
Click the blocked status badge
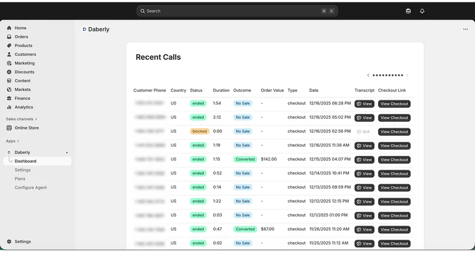click(199, 131)
